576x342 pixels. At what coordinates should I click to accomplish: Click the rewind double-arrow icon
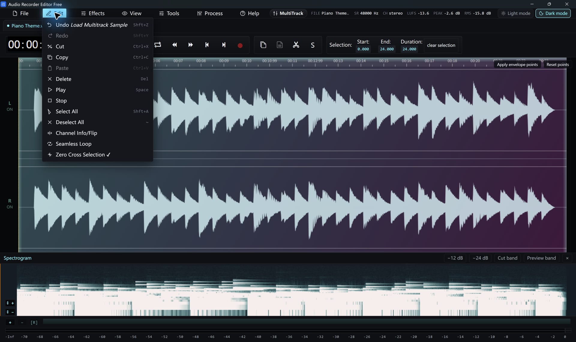(x=175, y=45)
